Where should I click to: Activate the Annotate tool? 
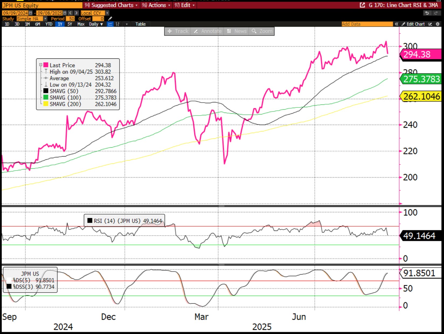click(x=207, y=31)
